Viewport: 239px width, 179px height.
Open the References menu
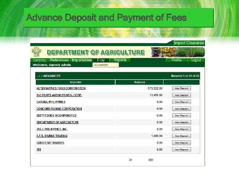click(59, 60)
